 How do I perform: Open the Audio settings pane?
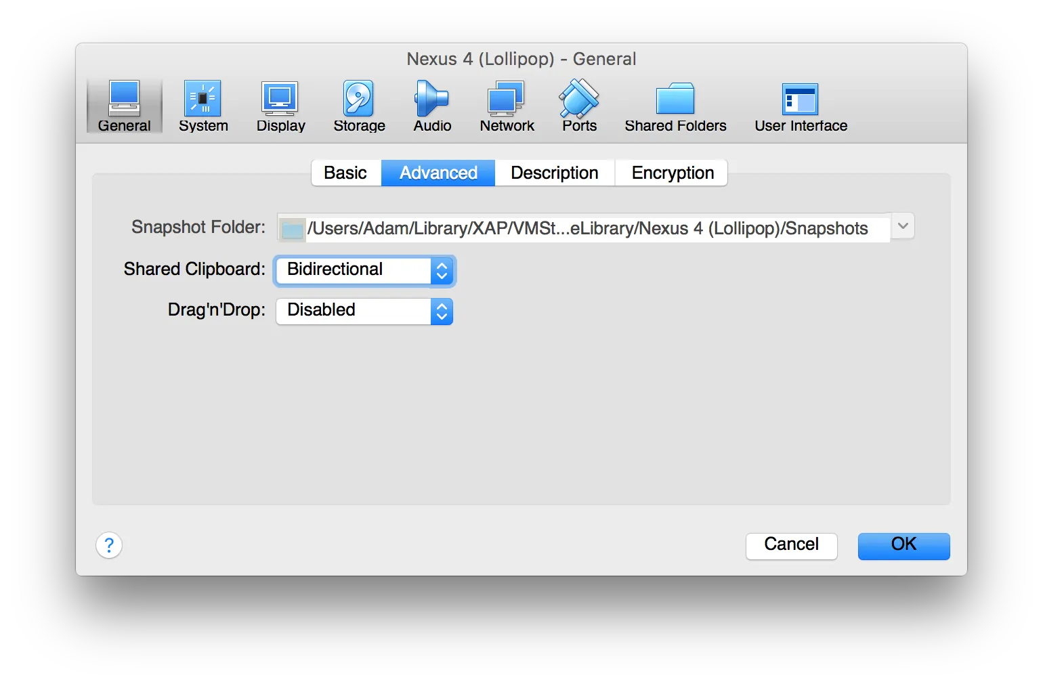pos(432,106)
